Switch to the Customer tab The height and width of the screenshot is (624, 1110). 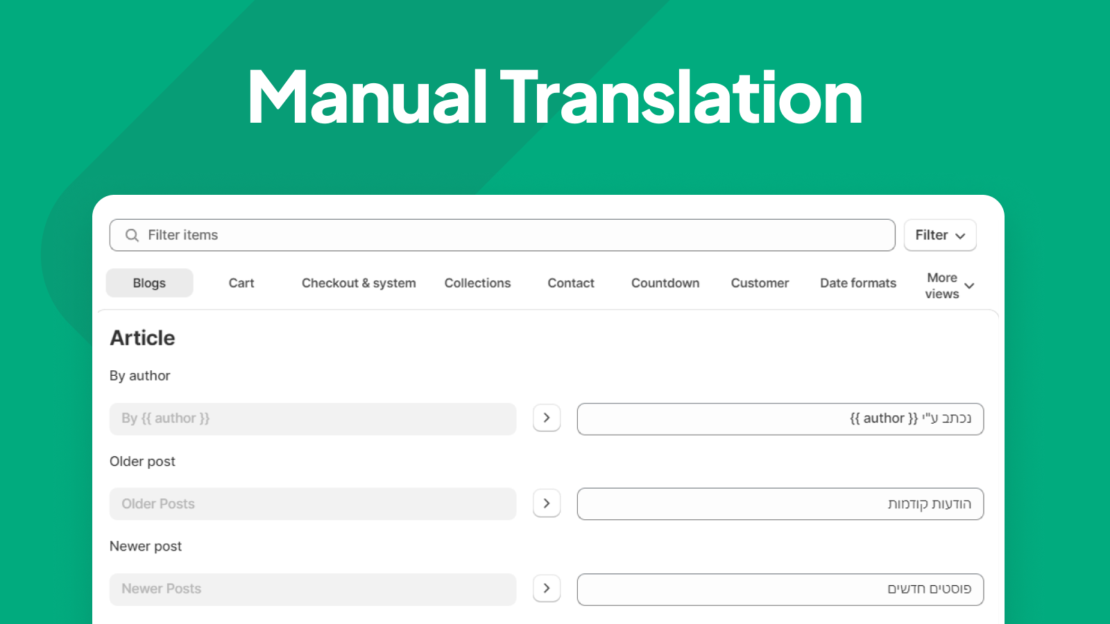point(760,283)
